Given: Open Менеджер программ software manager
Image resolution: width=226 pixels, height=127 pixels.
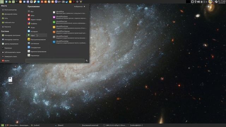Looking at the screenshot, I should pos(11,35).
